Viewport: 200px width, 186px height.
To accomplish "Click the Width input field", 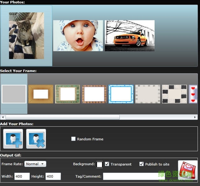I will pos(22,176).
